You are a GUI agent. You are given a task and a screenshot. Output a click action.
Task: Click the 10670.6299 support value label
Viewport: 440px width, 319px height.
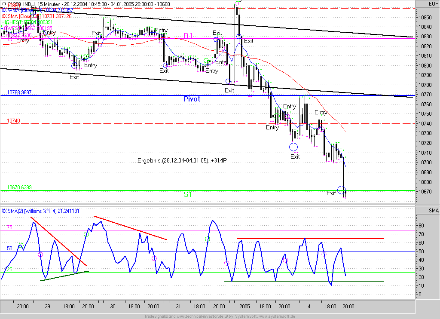pos(19,187)
